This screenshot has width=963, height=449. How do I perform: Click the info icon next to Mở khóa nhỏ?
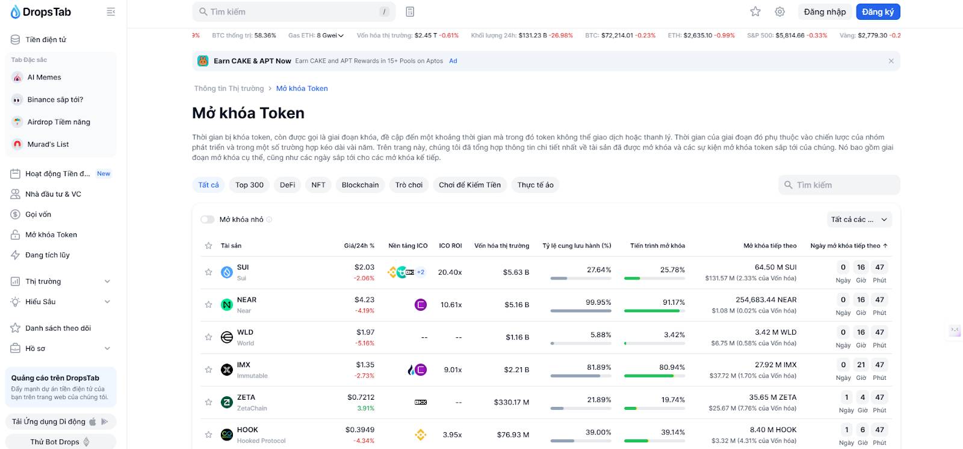pyautogui.click(x=269, y=219)
